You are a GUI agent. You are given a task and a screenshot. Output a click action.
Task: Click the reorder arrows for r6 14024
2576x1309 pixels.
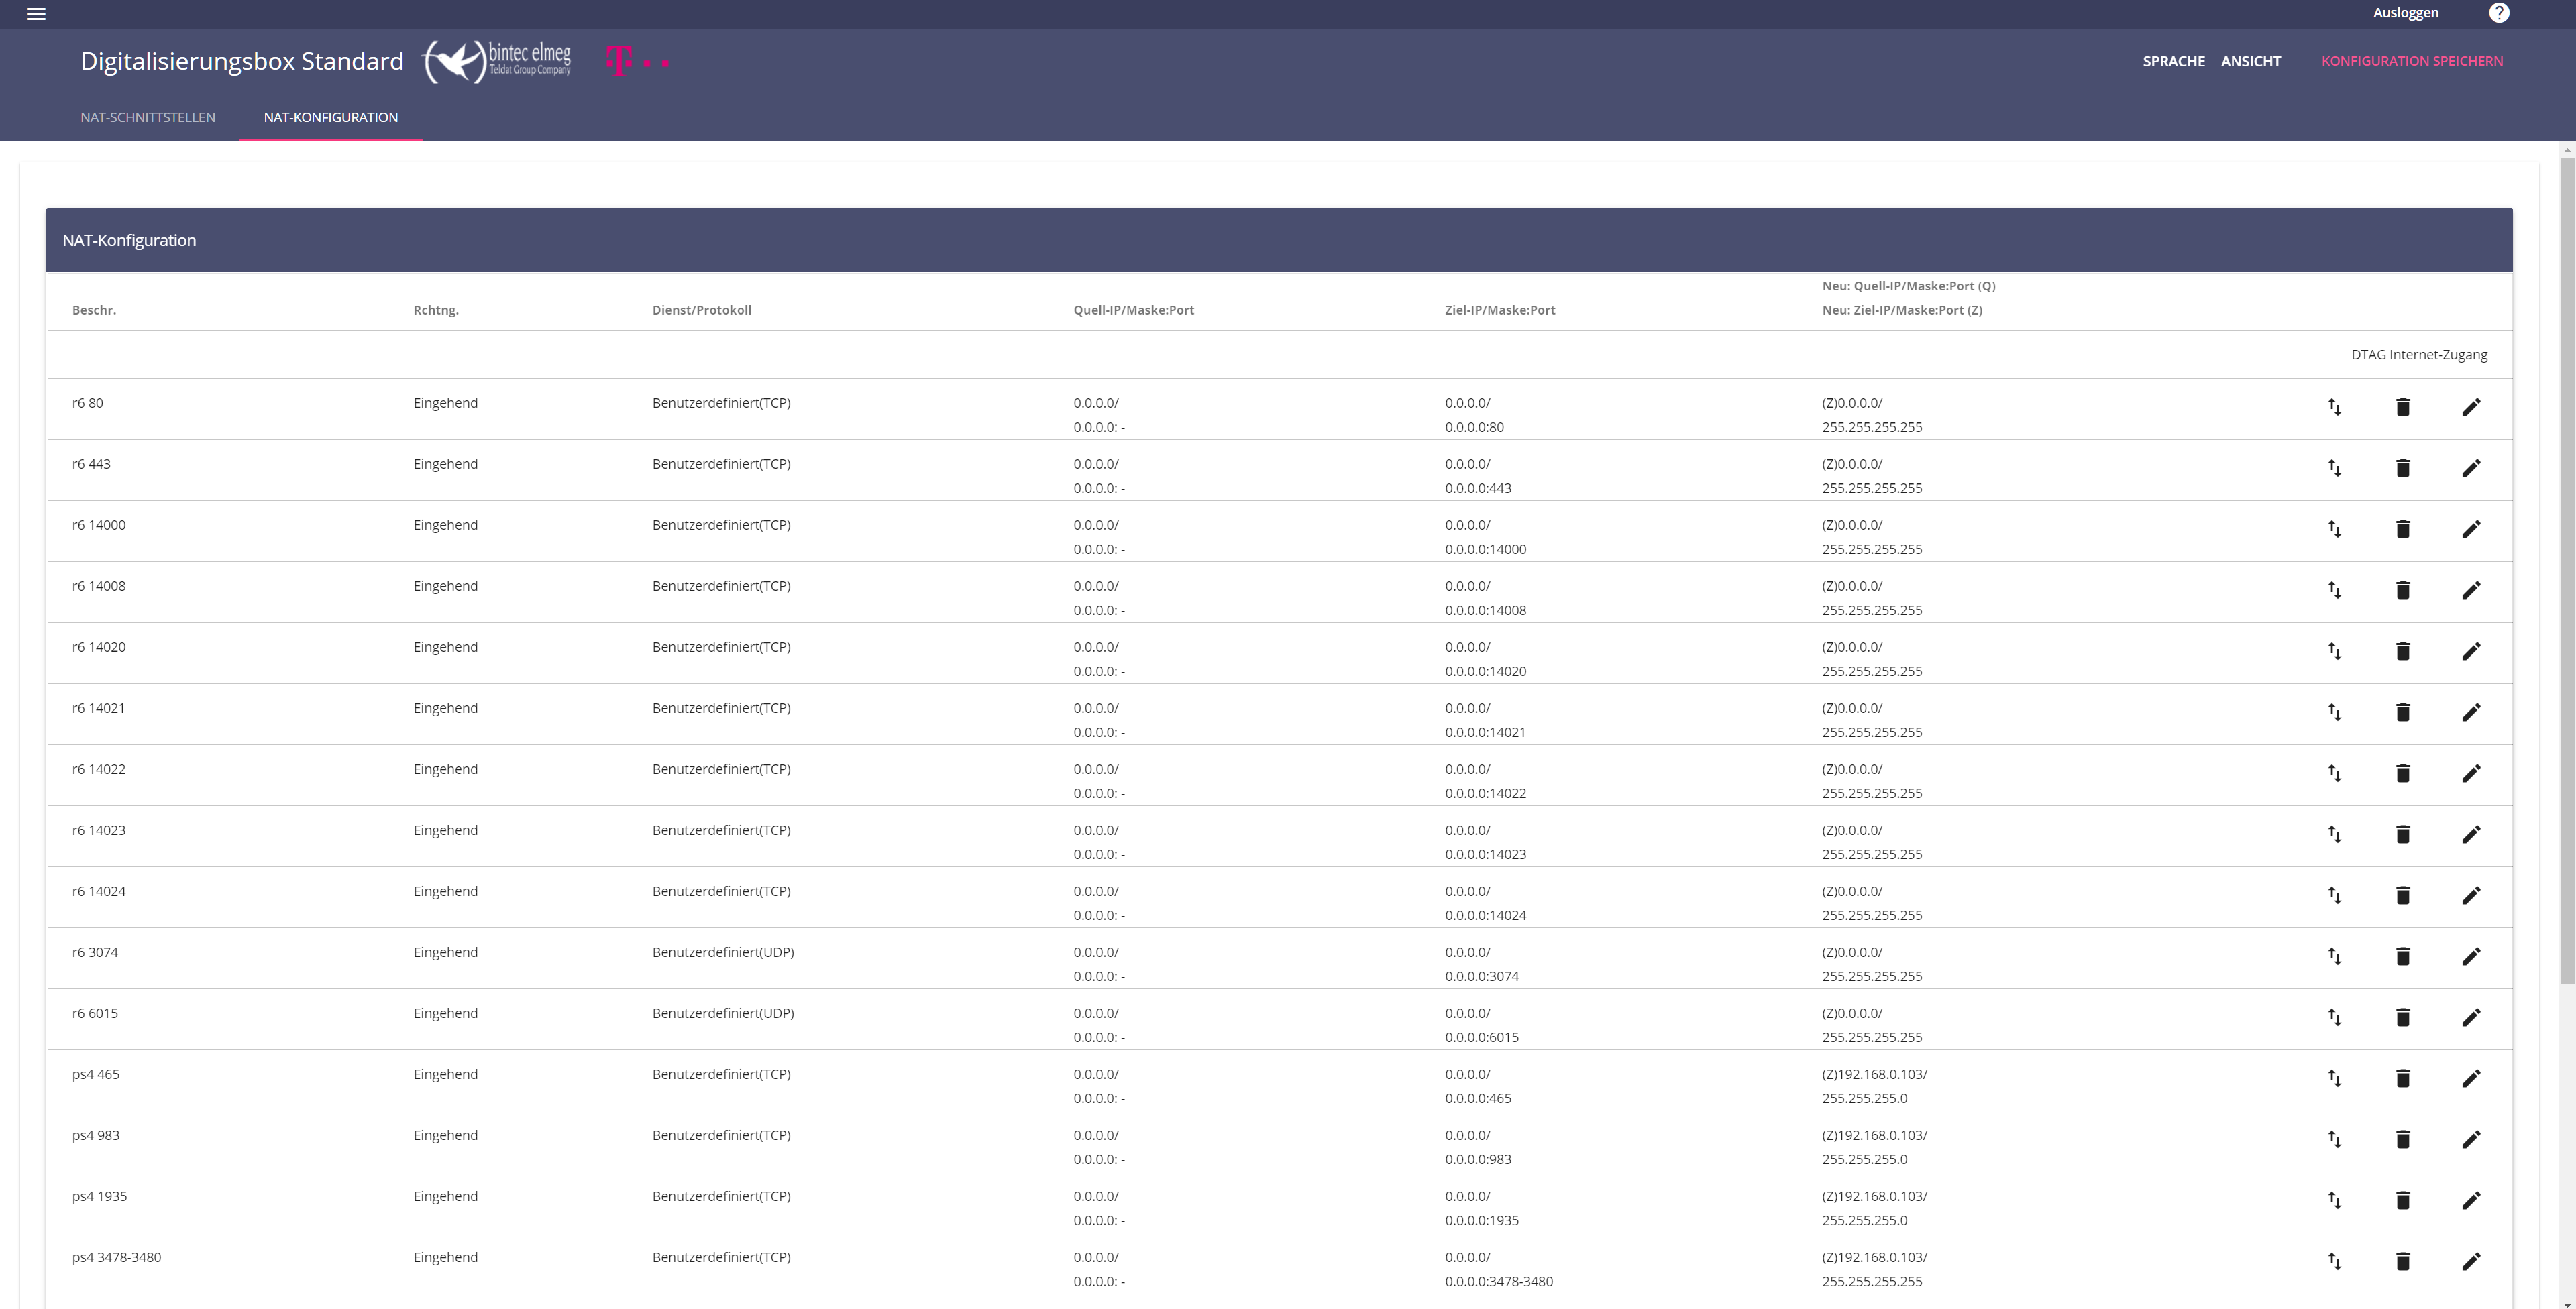point(2334,895)
